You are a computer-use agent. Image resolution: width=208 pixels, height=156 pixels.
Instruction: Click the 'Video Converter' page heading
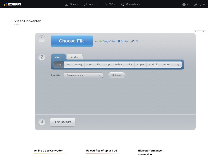(x=27, y=21)
